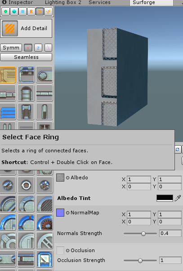Select the rectangular frame detail thumbnail
The height and width of the screenshot is (271, 183).
pos(26,111)
